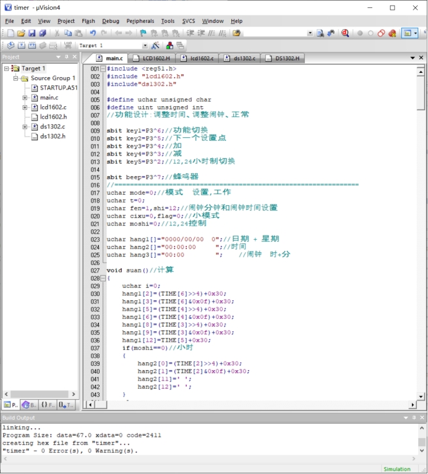
Task: Undo the last edit
Action: point(93,33)
